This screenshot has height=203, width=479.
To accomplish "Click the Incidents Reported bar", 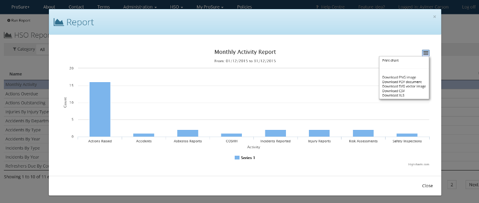I will (x=275, y=133).
